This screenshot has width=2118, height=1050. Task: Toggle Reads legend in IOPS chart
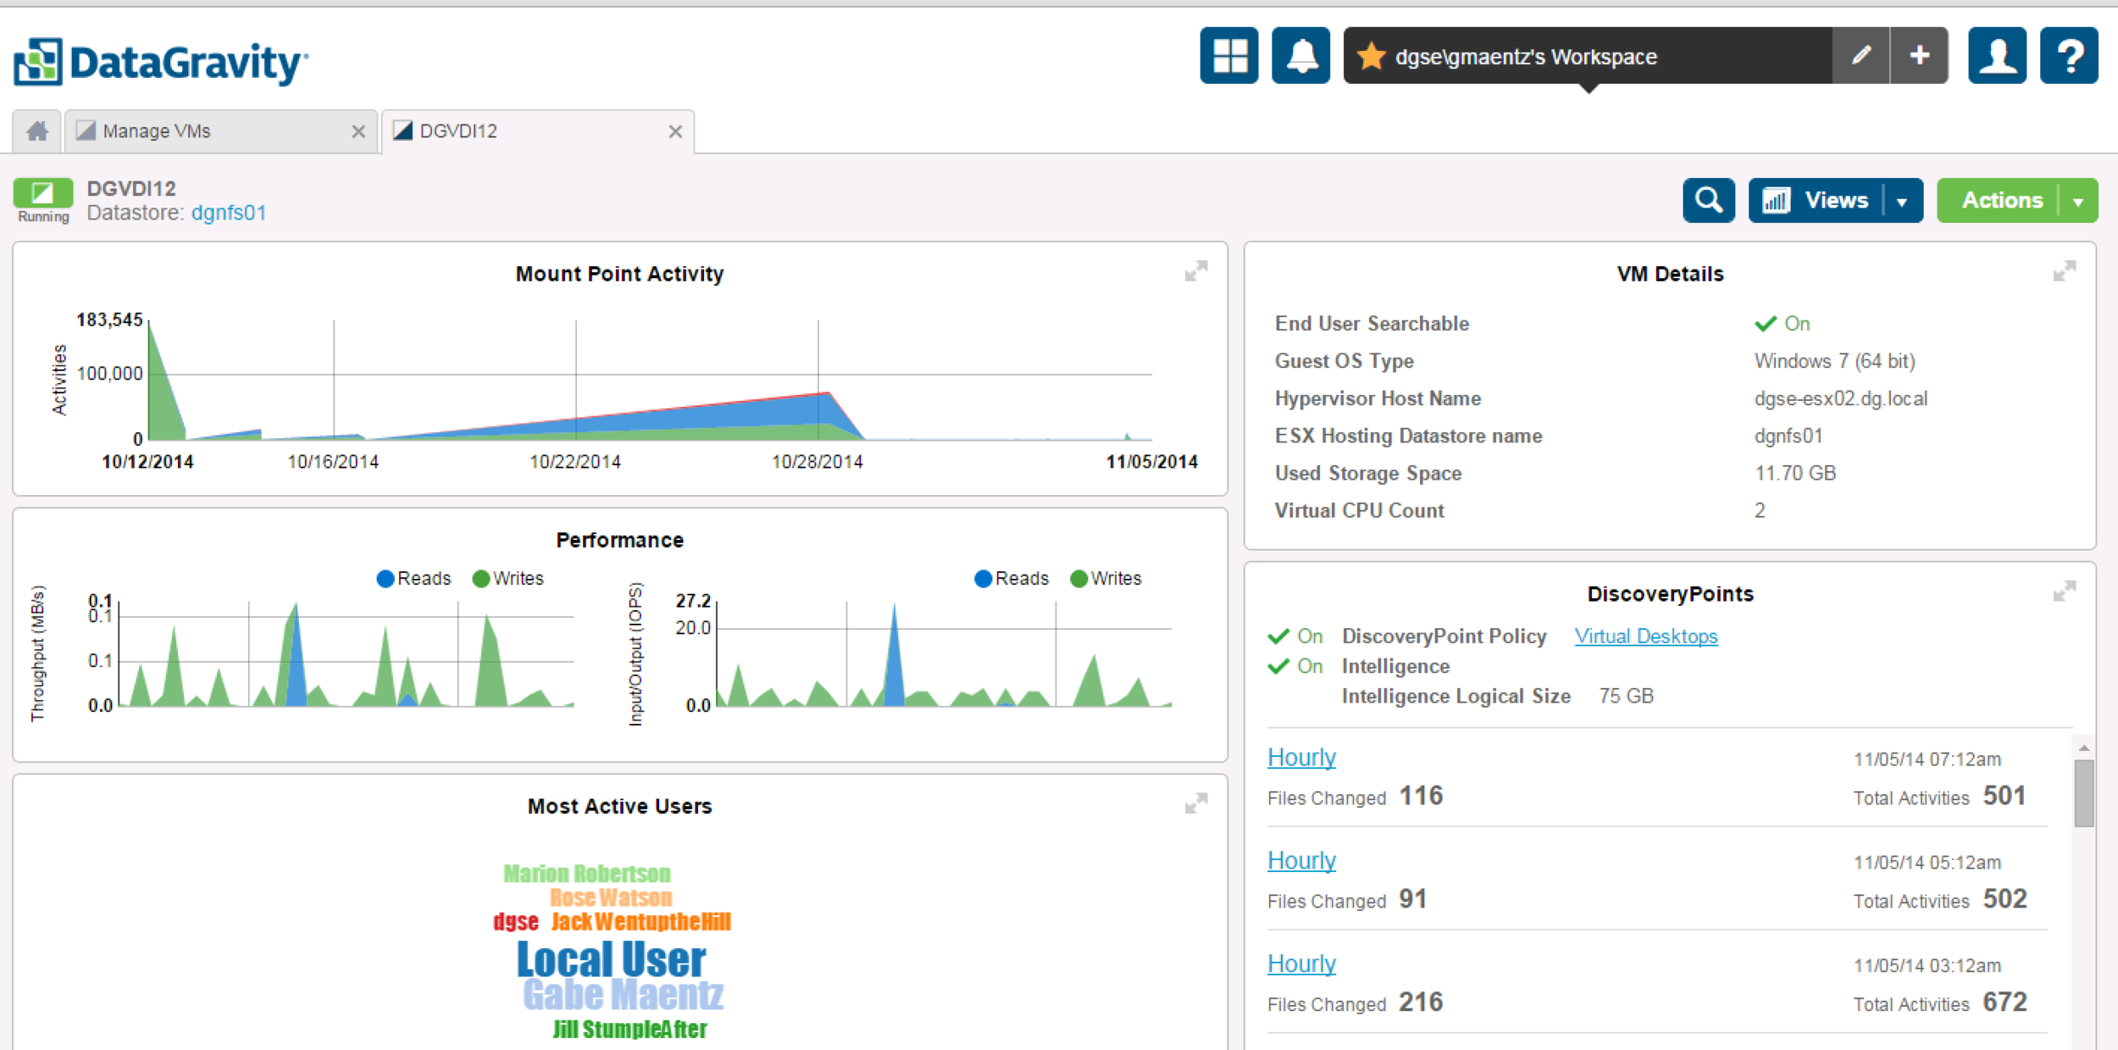pos(1012,579)
